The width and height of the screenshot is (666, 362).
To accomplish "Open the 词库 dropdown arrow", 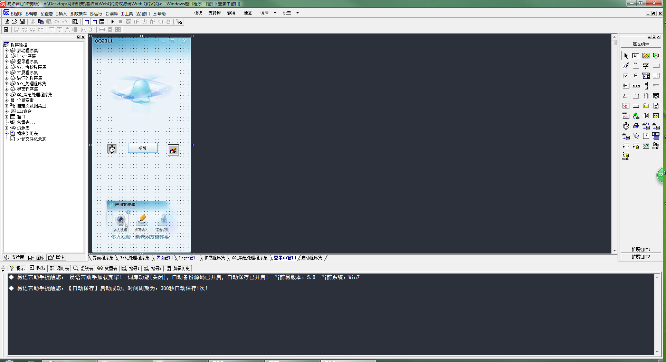I will (275, 13).
